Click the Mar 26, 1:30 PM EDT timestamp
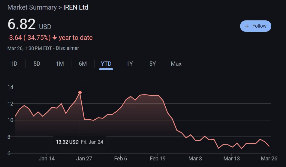Viewport: 286px width, 167px height. [29, 48]
